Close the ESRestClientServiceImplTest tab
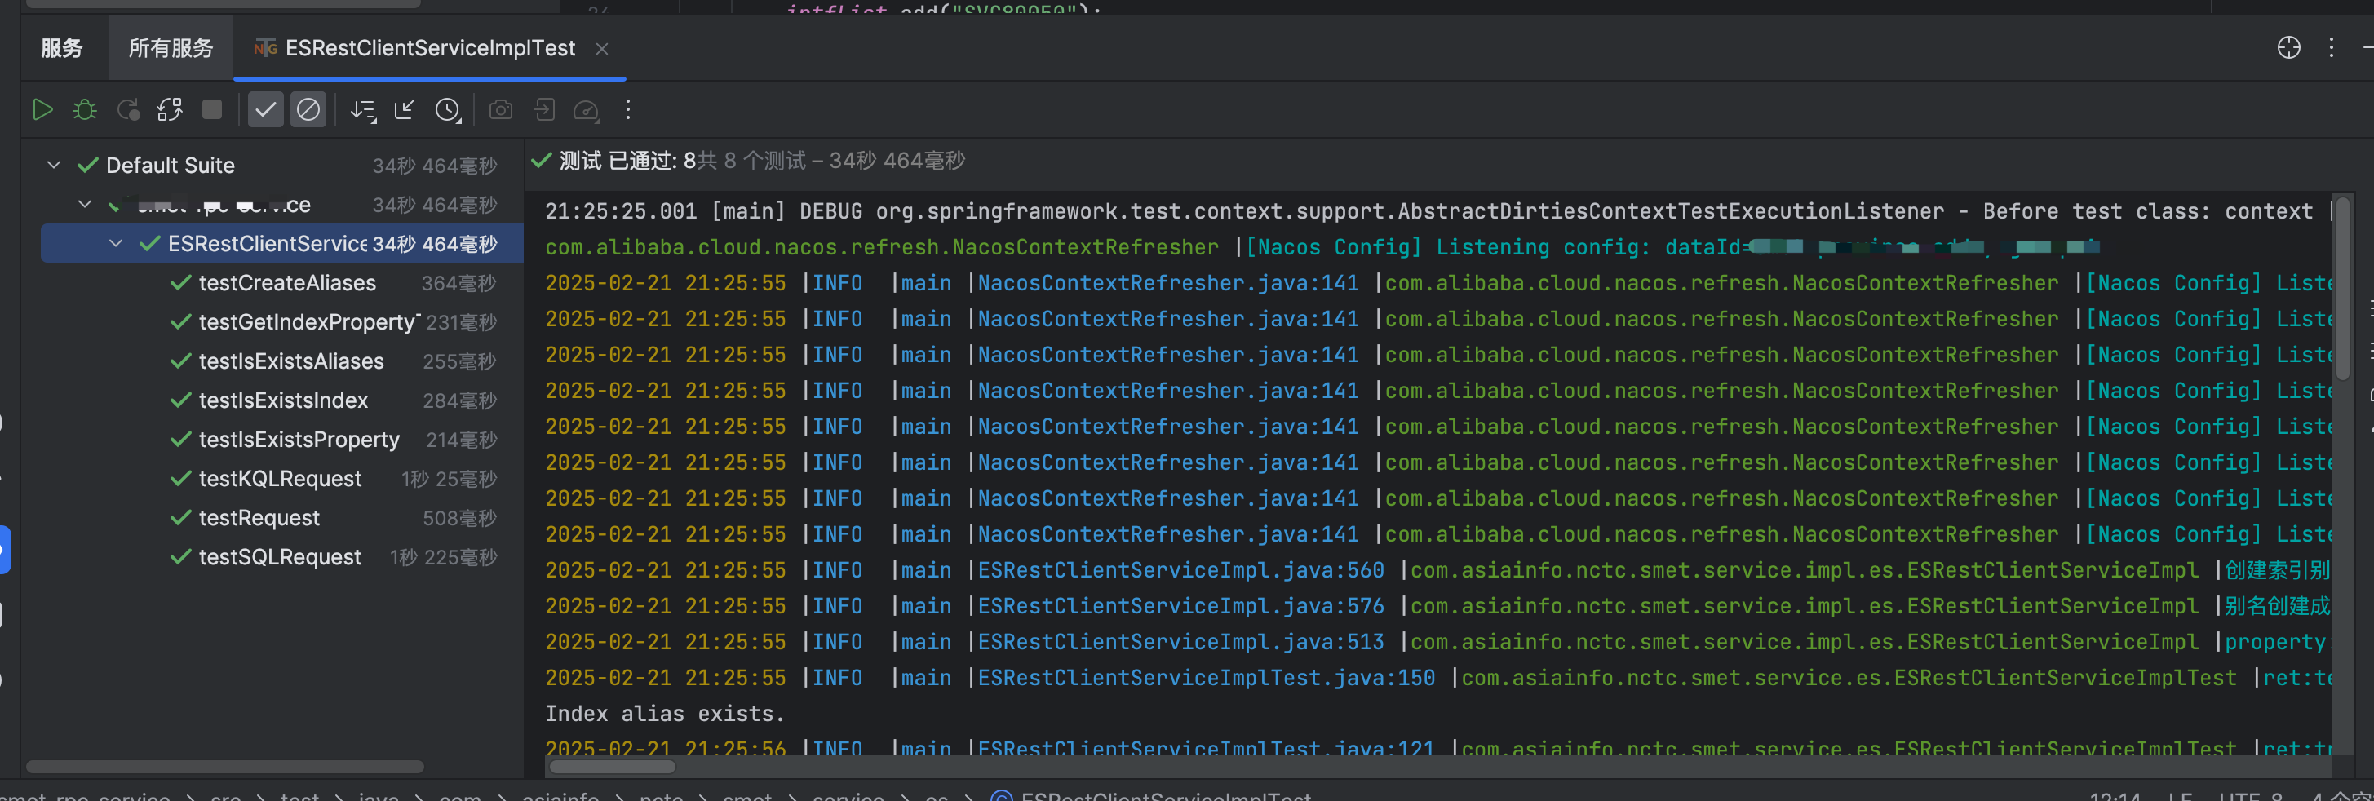The image size is (2374, 801). coord(602,49)
